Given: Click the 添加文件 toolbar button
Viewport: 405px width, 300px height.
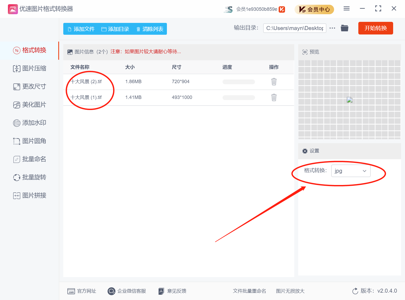Looking at the screenshot, I should 81,29.
